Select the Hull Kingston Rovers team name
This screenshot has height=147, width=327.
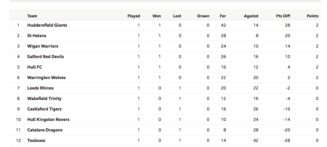48,119
